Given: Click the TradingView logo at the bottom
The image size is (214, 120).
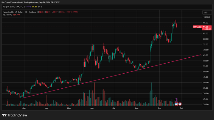Looking at the screenshot, I should click(x=14, y=115).
